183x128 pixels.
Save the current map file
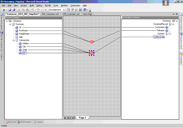pos(10,10)
